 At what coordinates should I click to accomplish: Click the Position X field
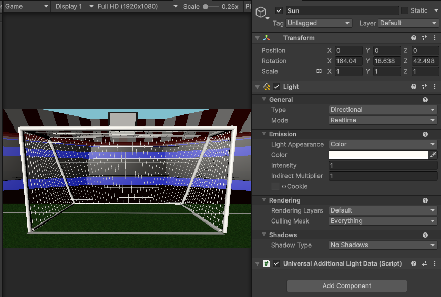(x=348, y=50)
